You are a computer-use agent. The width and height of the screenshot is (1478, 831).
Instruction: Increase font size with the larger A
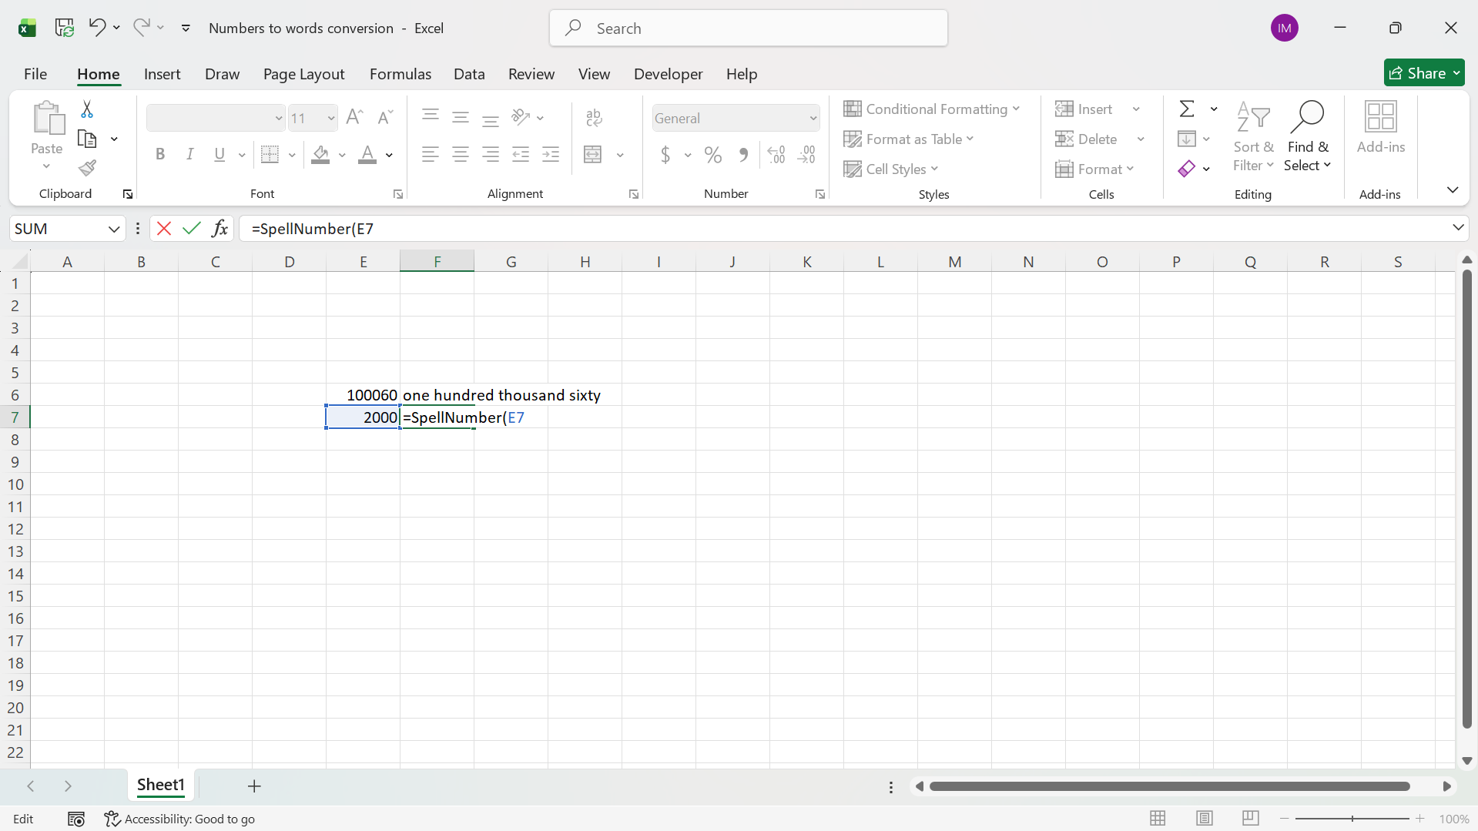click(354, 118)
